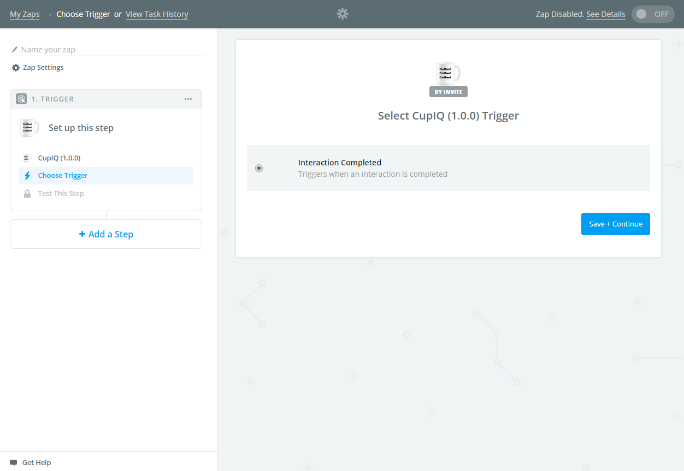Open the My Zaps link
684x471 pixels.
point(25,14)
